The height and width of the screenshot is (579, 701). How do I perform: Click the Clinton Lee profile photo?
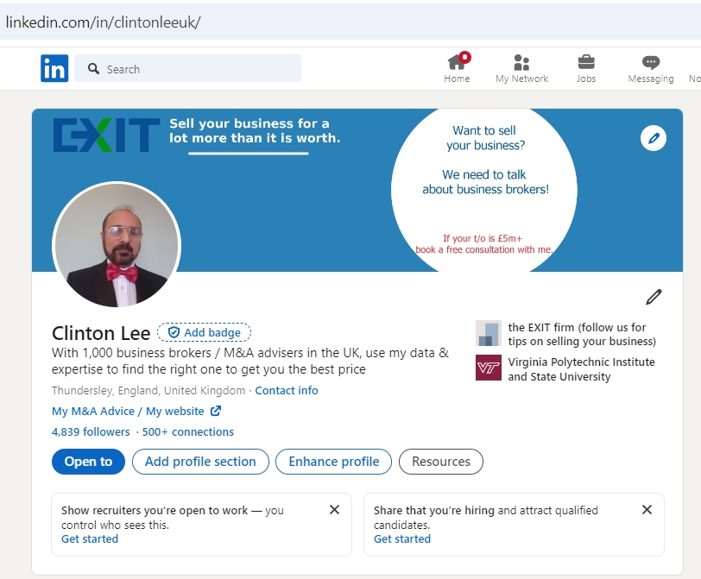tap(117, 245)
